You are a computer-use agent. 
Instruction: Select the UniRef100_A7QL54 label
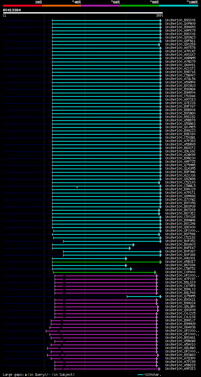180,79
